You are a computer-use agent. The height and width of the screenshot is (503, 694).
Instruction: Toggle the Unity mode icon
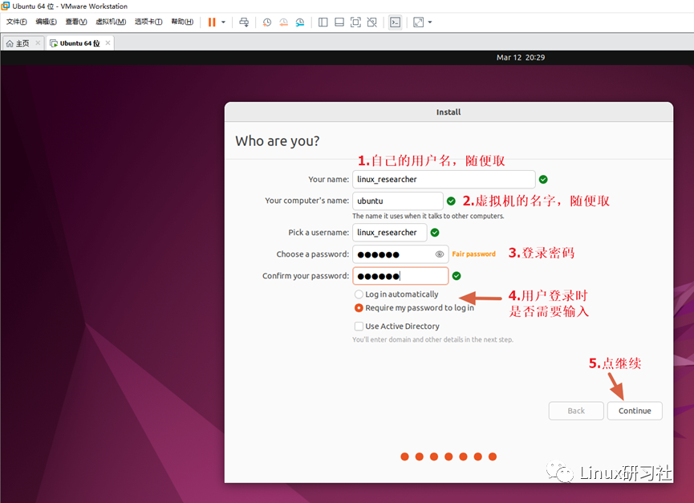tap(372, 22)
